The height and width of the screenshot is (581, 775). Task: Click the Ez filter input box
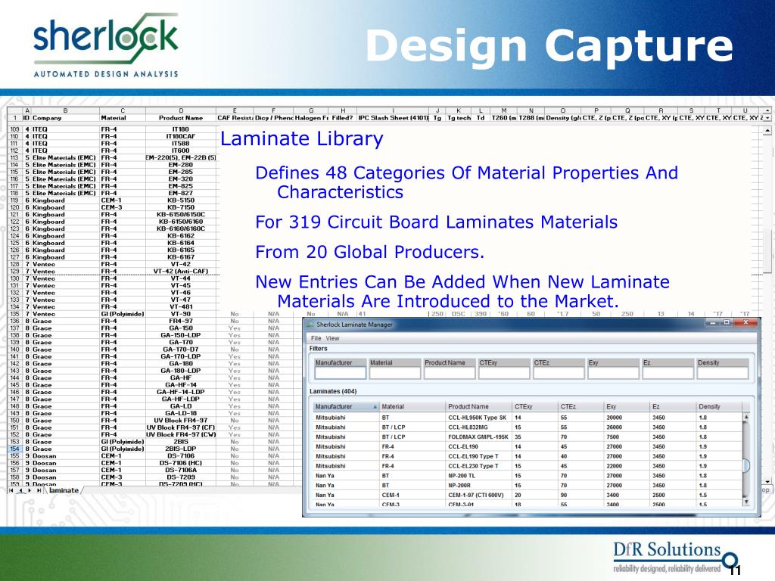point(668,373)
